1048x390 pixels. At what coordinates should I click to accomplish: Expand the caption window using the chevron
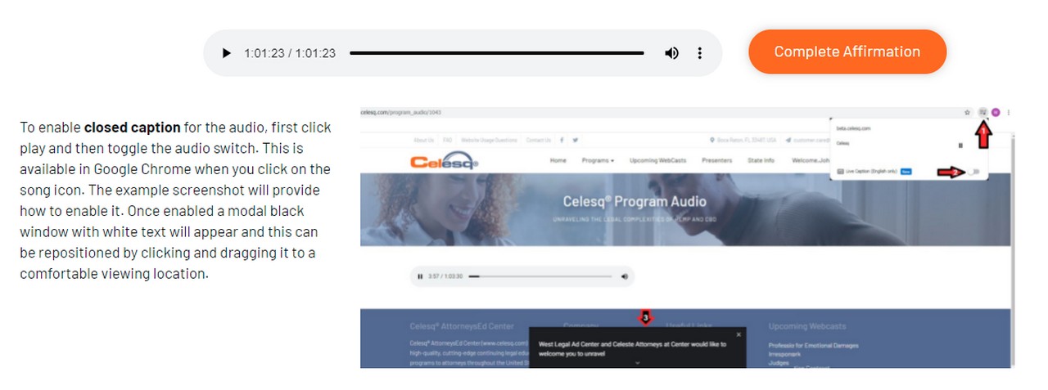pyautogui.click(x=637, y=362)
